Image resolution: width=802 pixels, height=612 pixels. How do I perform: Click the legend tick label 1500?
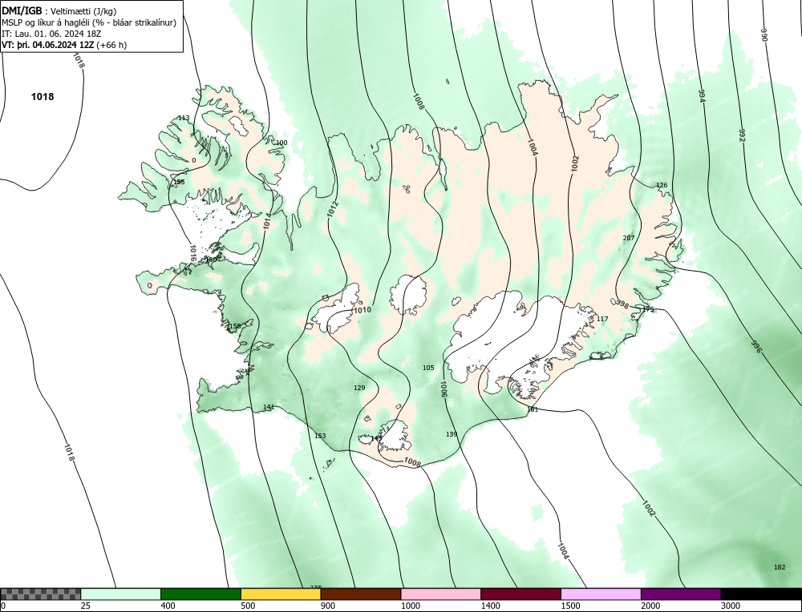tap(571, 606)
